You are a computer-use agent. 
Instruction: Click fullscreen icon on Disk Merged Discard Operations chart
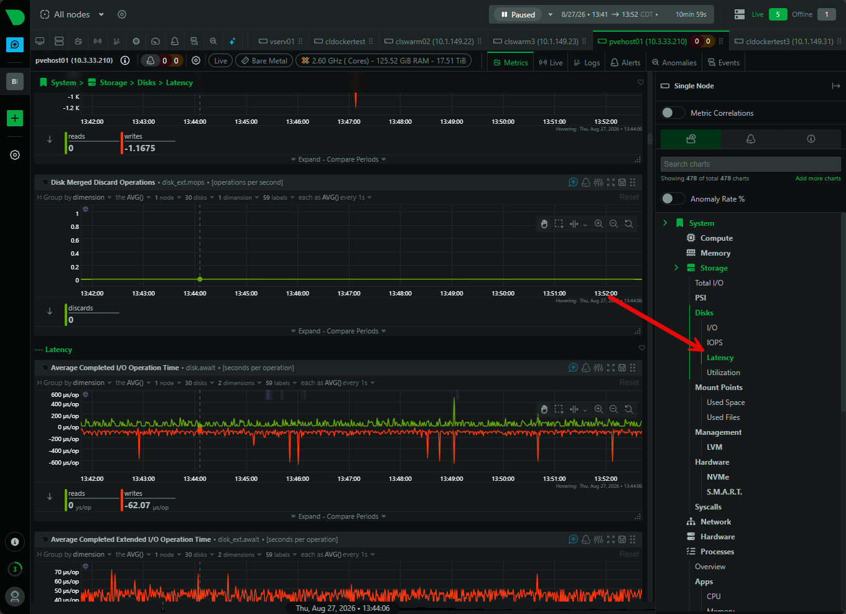pyautogui.click(x=611, y=182)
